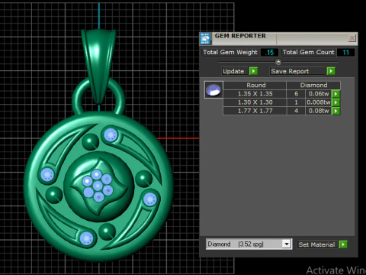This screenshot has width=366, height=275.
Task: Click the Diamond column header
Action: (313, 85)
